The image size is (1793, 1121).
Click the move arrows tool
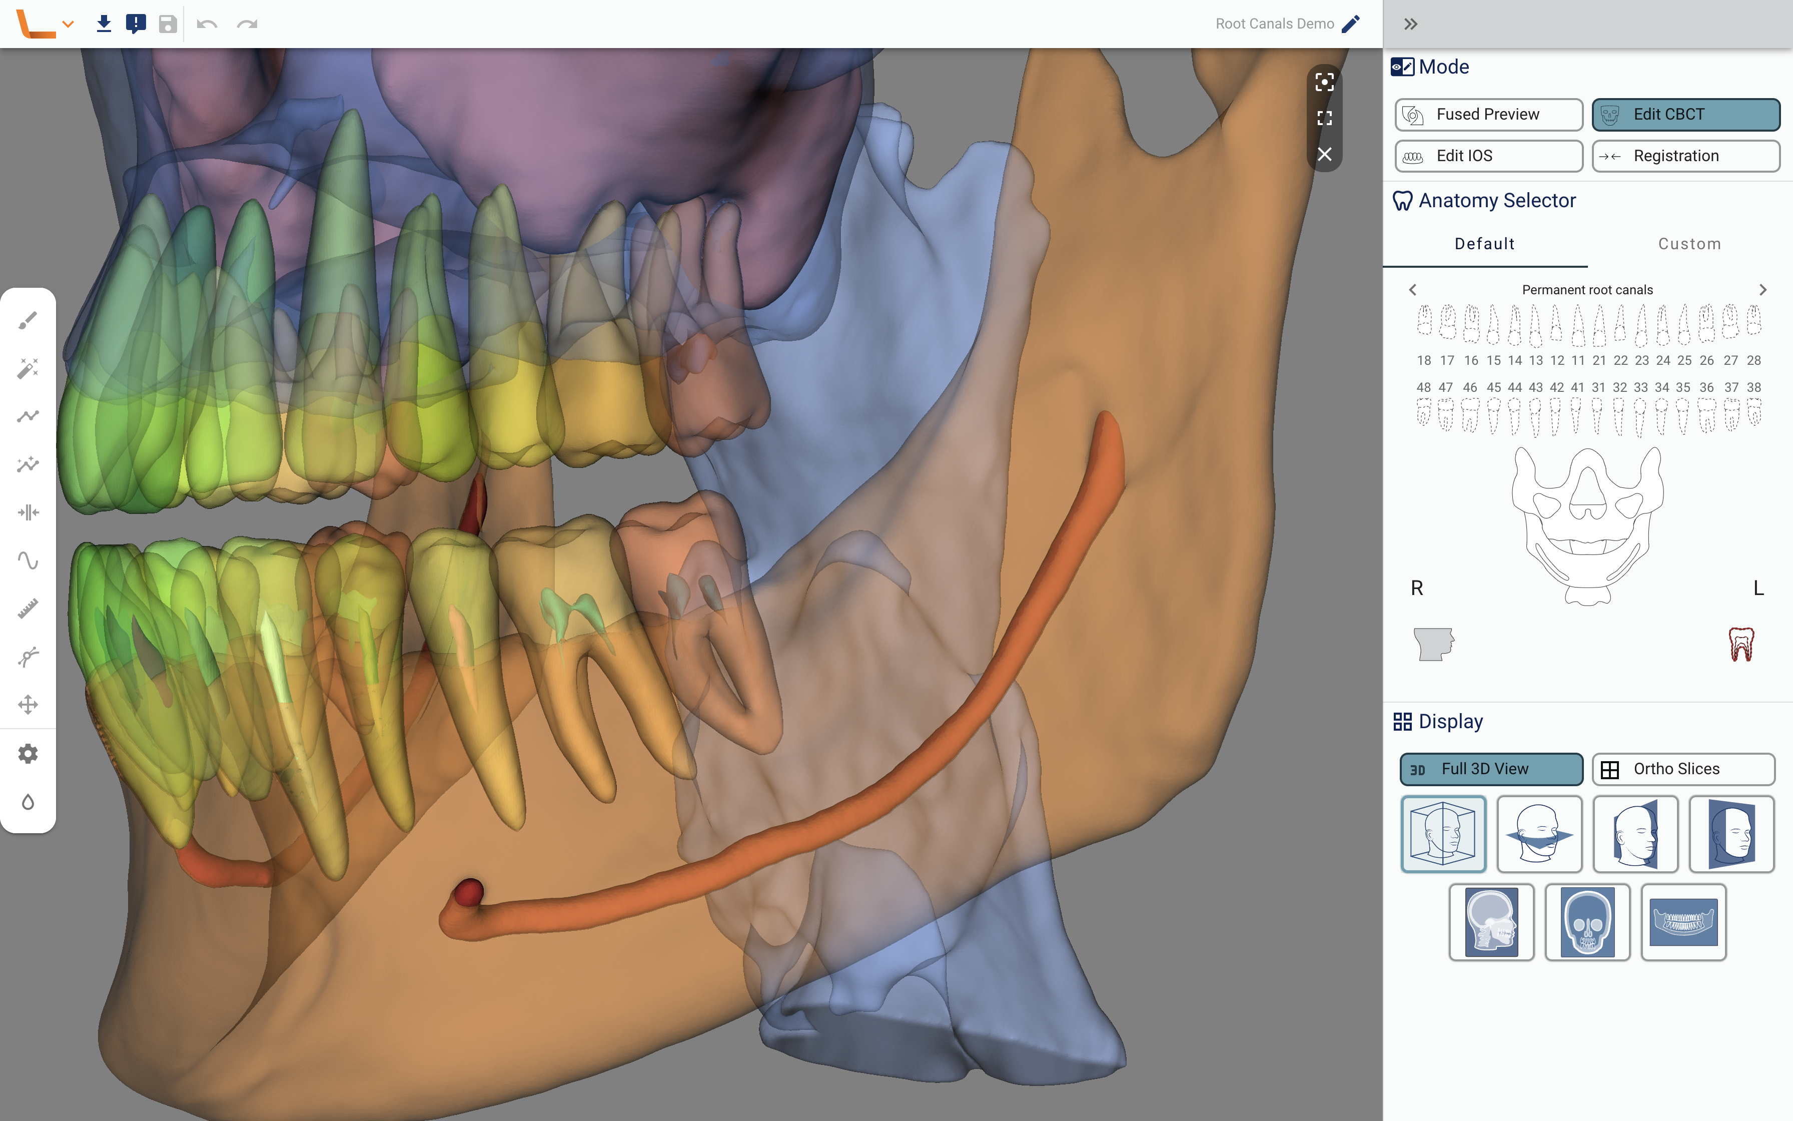(28, 704)
